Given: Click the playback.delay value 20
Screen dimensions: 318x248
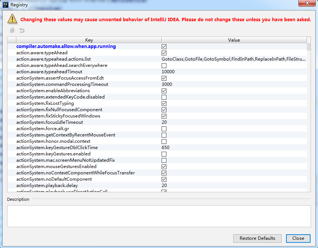Looking at the screenshot, I should (164, 186).
